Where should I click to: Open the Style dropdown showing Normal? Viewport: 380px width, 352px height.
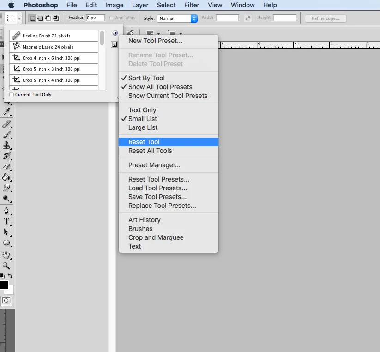pyautogui.click(x=177, y=18)
